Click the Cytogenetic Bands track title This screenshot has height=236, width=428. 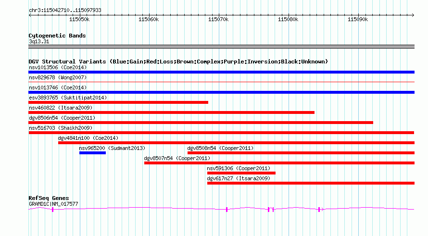tap(57, 36)
